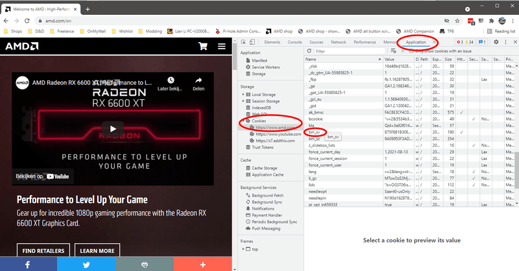The image size is (519, 271).
Task: Switch to the Network tab
Action: click(x=338, y=42)
